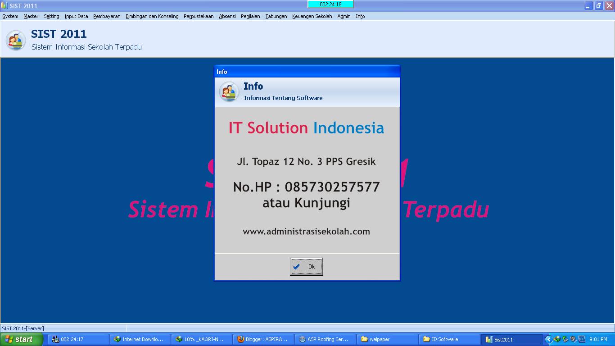Open the Tabungan menu
The width and height of the screenshot is (615, 346).
pos(276,16)
